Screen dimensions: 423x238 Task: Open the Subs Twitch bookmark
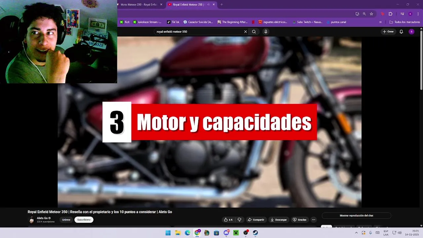pos(308,22)
